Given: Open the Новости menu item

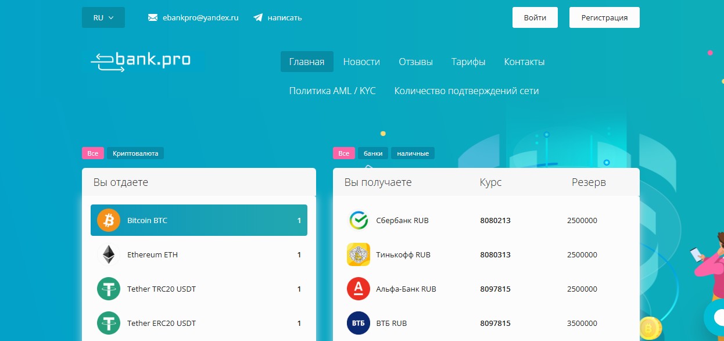Looking at the screenshot, I should [x=361, y=62].
